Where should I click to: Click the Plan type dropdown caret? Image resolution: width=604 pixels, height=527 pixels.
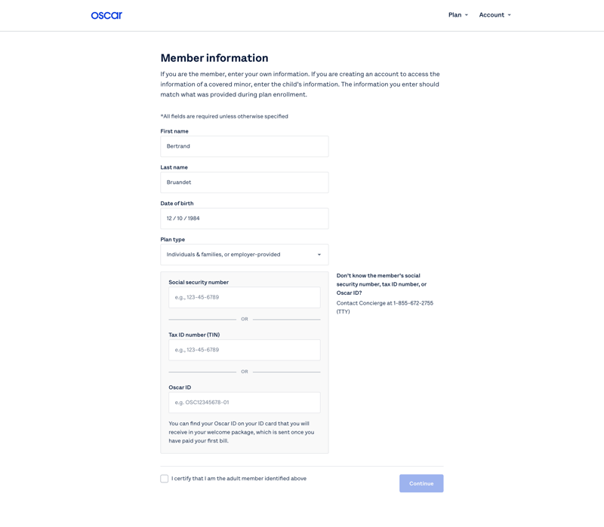click(x=319, y=254)
